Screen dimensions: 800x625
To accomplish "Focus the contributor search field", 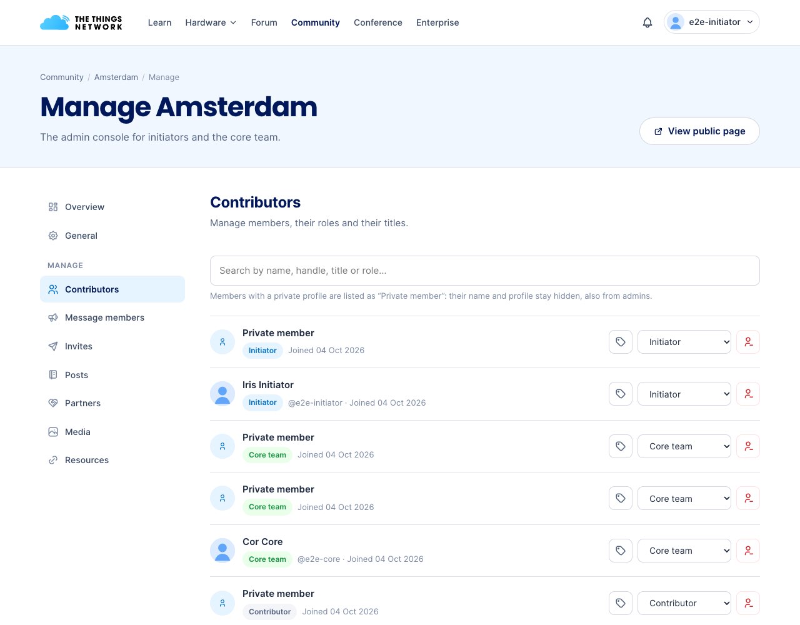I will pyautogui.click(x=485, y=271).
